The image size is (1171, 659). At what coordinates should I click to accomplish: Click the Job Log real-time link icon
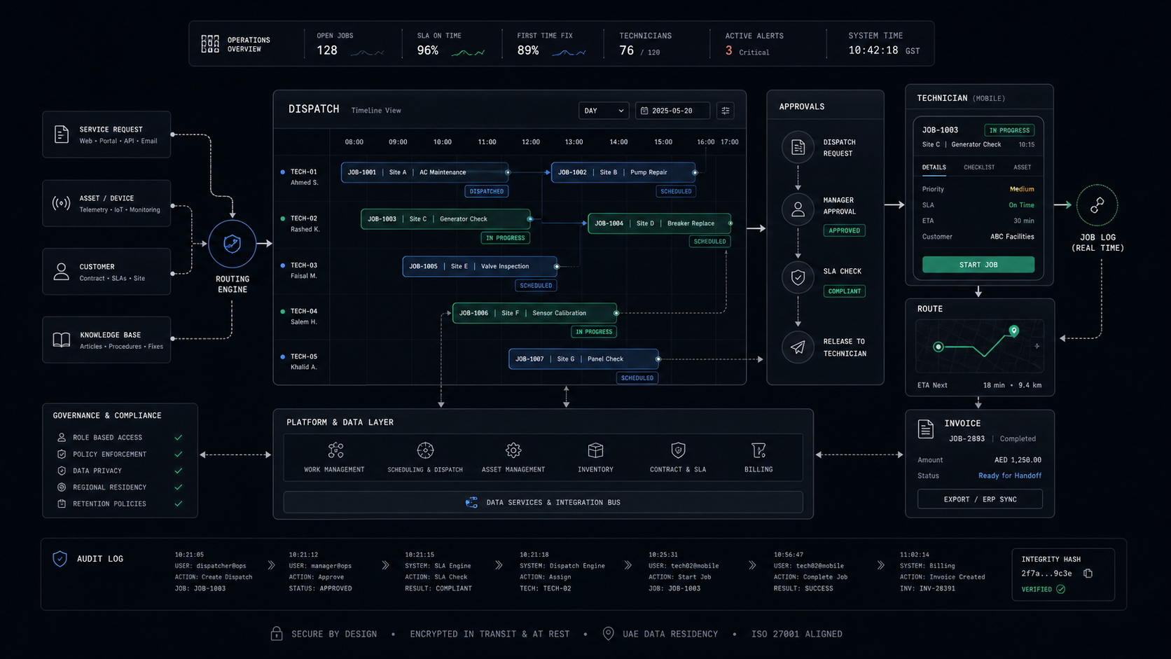(1097, 205)
